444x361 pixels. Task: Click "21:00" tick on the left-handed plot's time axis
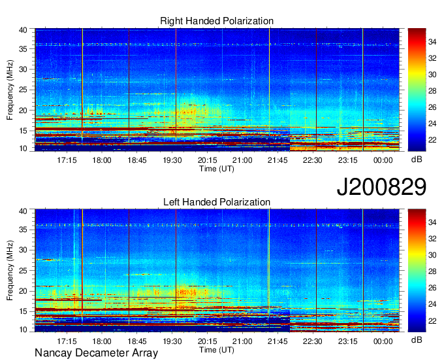click(242, 341)
